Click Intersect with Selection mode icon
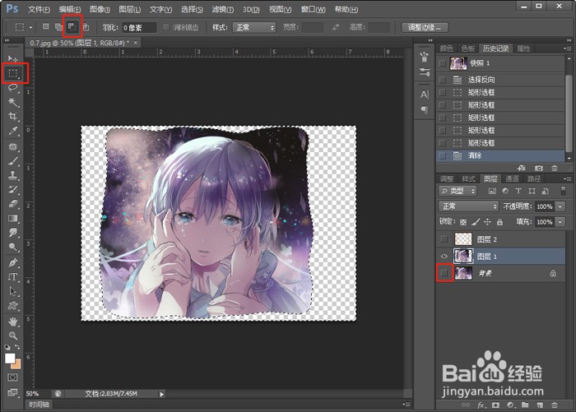Screen dimensions: 576x412 coord(86,27)
